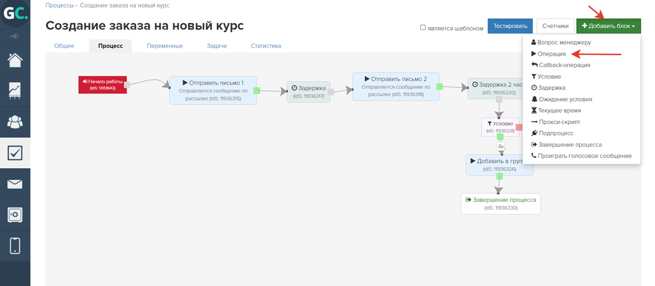Select the Завершение процесса block on canvas
Viewport: 655px width, 286px height.
[x=501, y=203]
